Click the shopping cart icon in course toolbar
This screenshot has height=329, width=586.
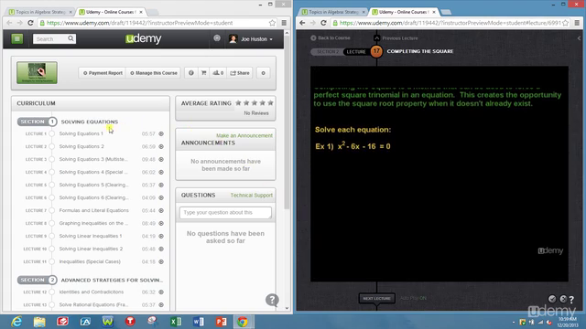click(203, 73)
